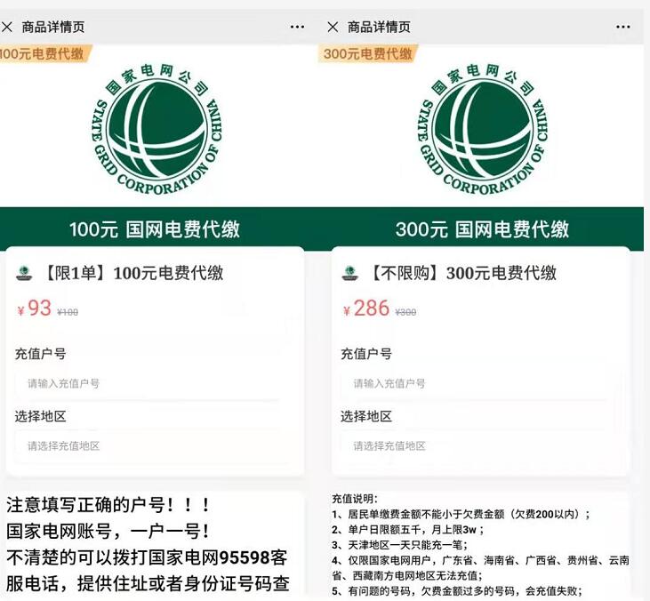Tap State Grid logo on 300元 page

(483, 129)
